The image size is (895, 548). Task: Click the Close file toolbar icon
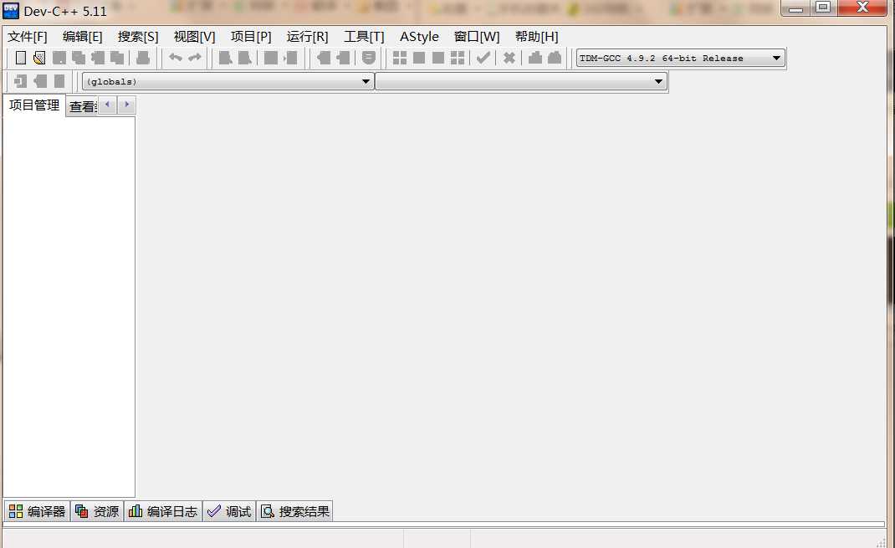point(98,58)
